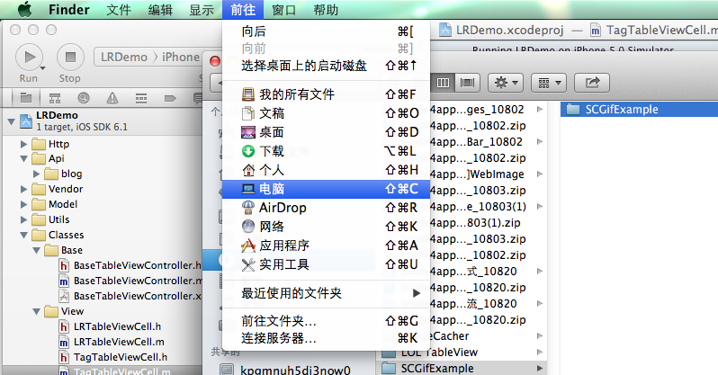718x375 pixels.
Task: Open the Project navigator folder icon
Action: click(x=26, y=97)
